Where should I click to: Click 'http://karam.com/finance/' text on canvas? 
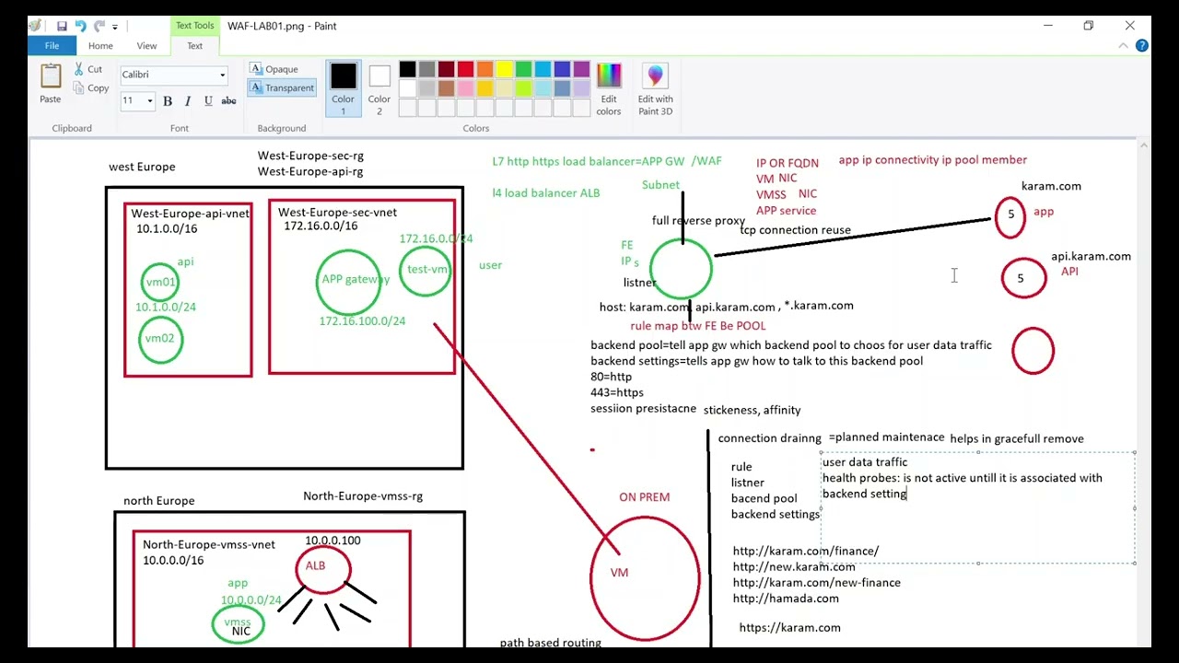[x=806, y=552]
